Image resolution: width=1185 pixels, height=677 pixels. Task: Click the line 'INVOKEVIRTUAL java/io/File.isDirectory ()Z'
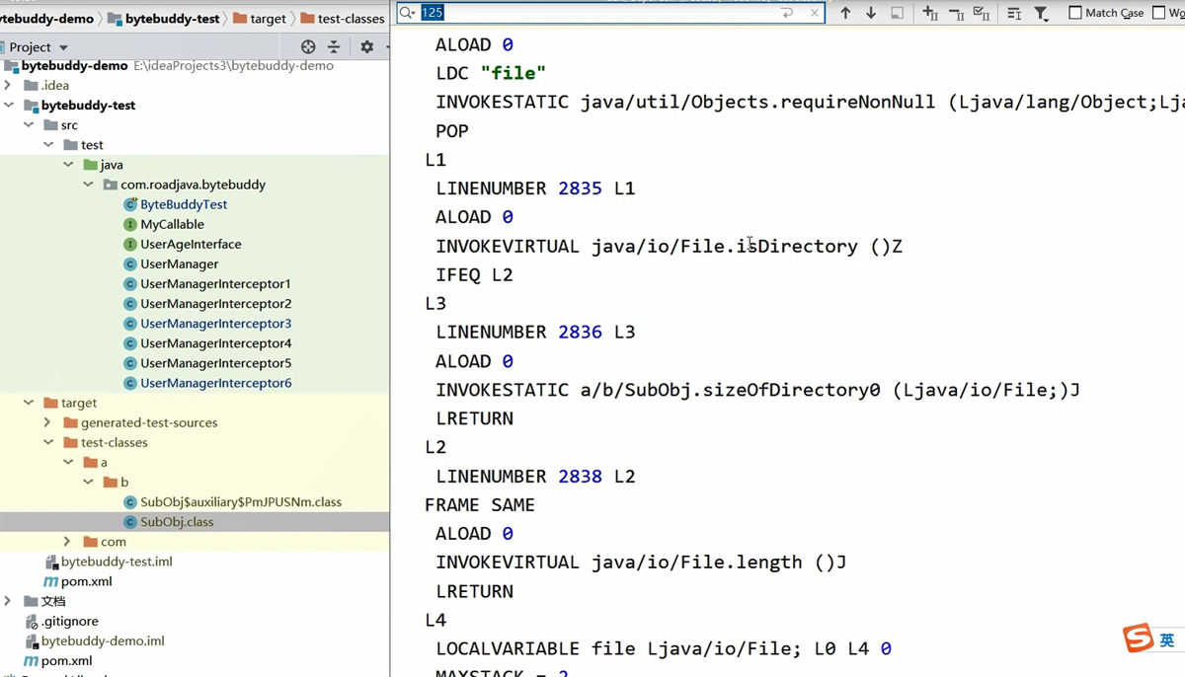669,246
